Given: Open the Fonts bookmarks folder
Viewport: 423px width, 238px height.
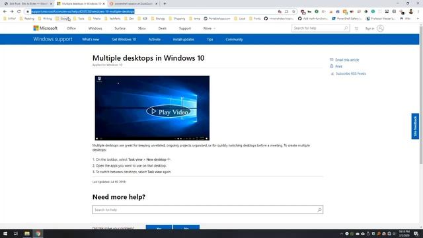Looking at the screenshot, I should coord(255,19).
